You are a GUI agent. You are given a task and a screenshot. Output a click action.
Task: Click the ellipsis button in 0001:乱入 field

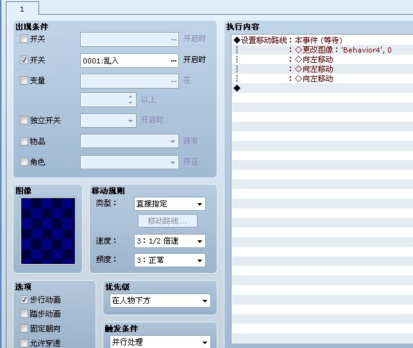pyautogui.click(x=173, y=61)
